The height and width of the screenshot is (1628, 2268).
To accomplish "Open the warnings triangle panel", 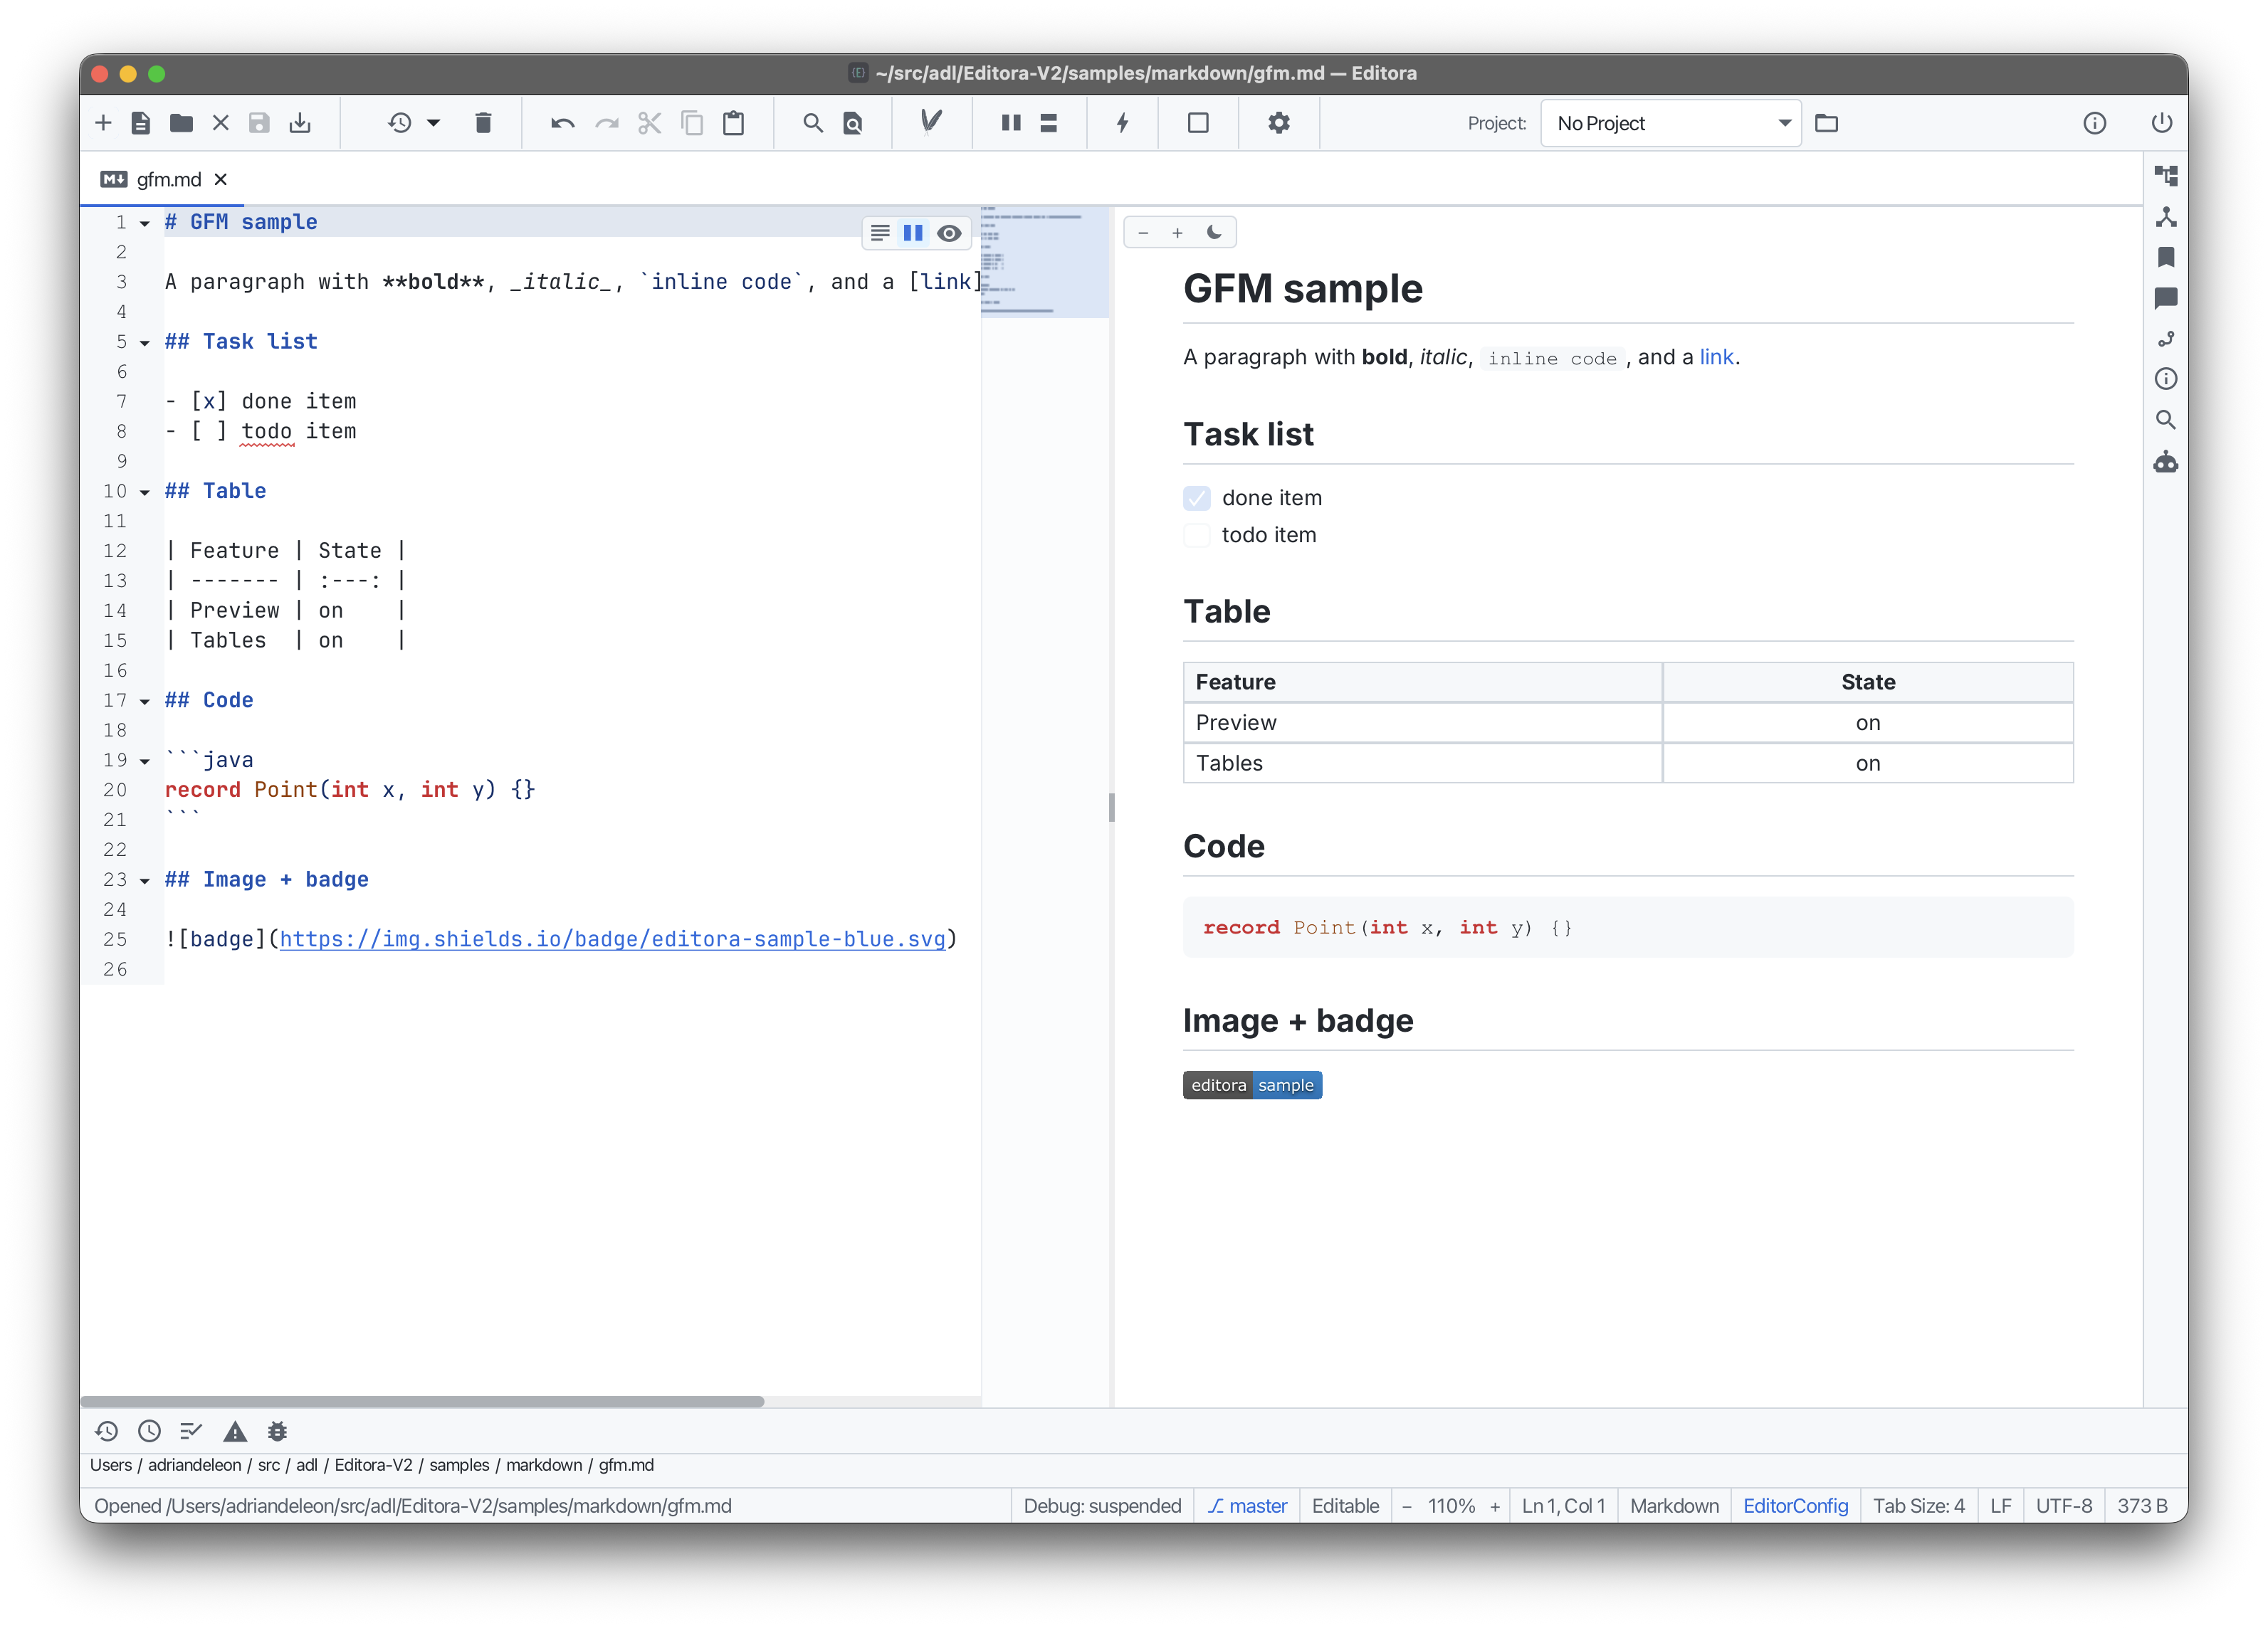I will pyautogui.click(x=235, y=1431).
